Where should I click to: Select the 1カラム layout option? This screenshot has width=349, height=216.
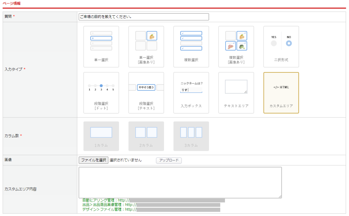click(x=101, y=136)
